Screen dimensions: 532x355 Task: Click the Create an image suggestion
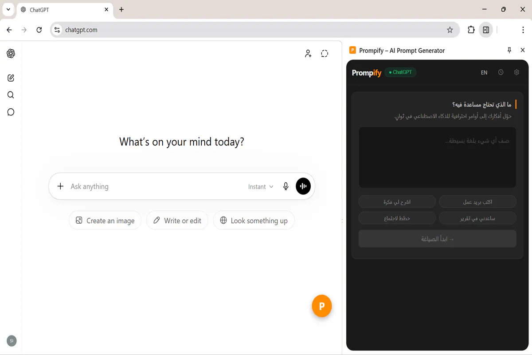coord(105,221)
